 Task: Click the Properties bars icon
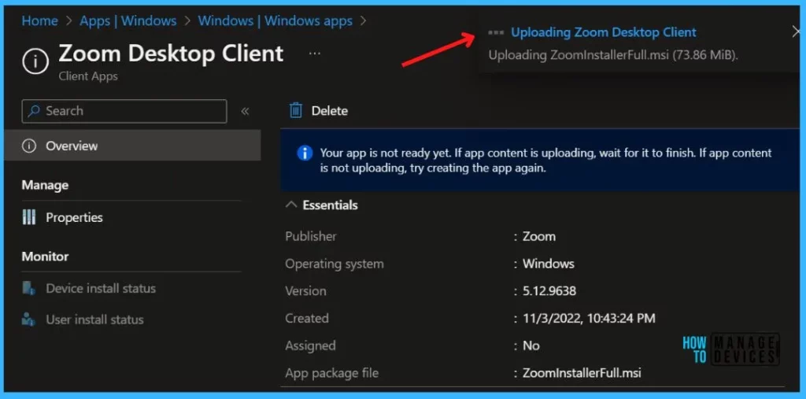[x=29, y=217]
